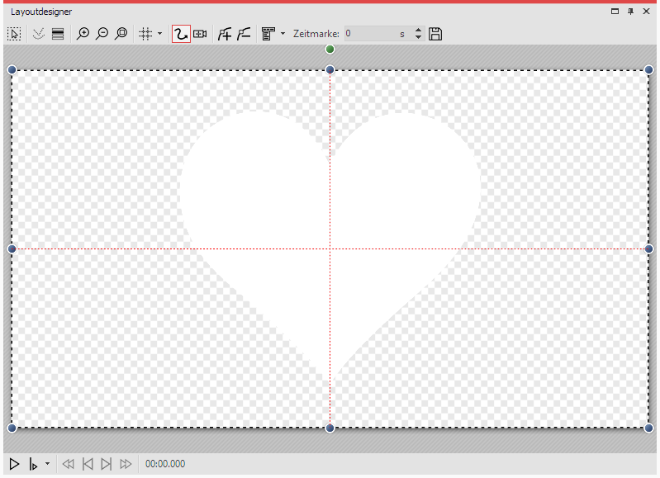Click the bottom-right corner resize handle
Screen dimensions: 660x478
(648, 428)
